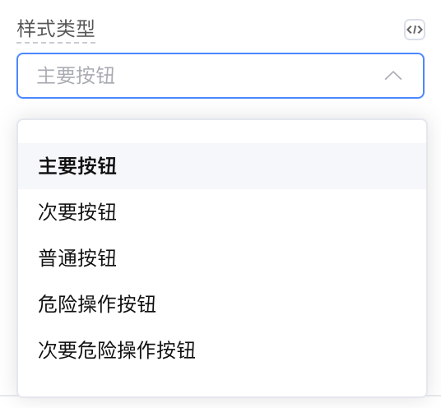441x408 pixels.
Task: Set button style to danger 危险操作按钮
Action: (x=222, y=304)
